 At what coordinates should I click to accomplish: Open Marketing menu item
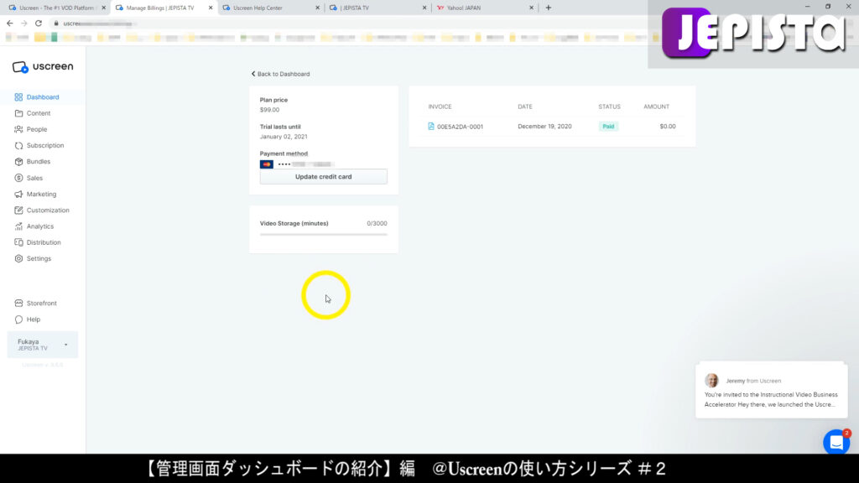point(41,194)
